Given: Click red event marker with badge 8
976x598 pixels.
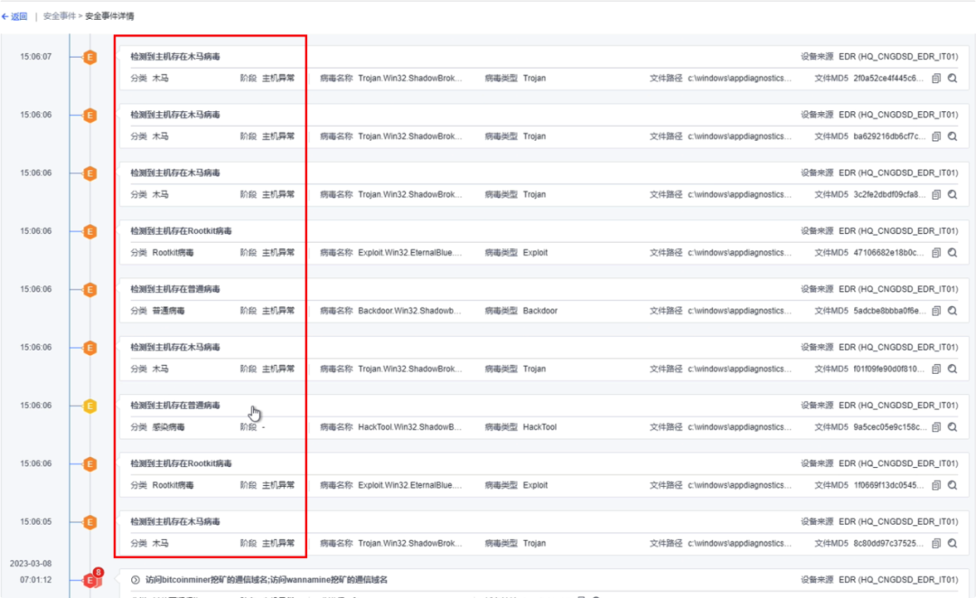Looking at the screenshot, I should click(89, 580).
